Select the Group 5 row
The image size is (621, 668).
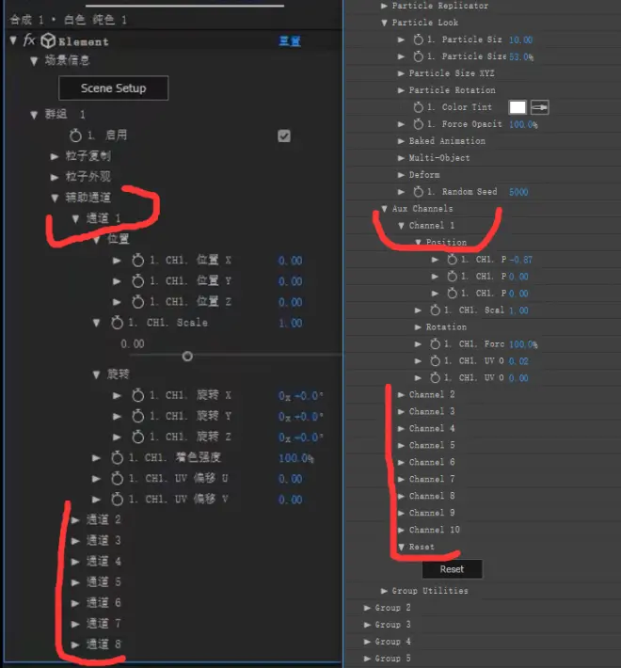(392, 659)
